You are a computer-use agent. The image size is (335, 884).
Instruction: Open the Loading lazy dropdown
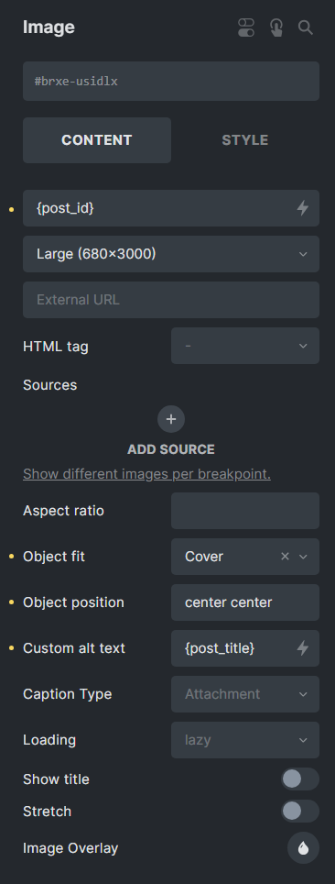245,740
